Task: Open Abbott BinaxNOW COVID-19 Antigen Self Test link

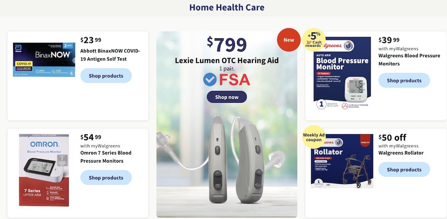Action: coord(110,55)
